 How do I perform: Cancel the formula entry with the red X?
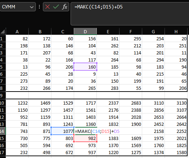(x=48, y=7)
